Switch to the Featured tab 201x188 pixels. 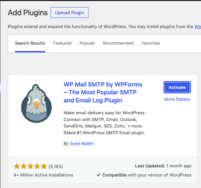62,43
